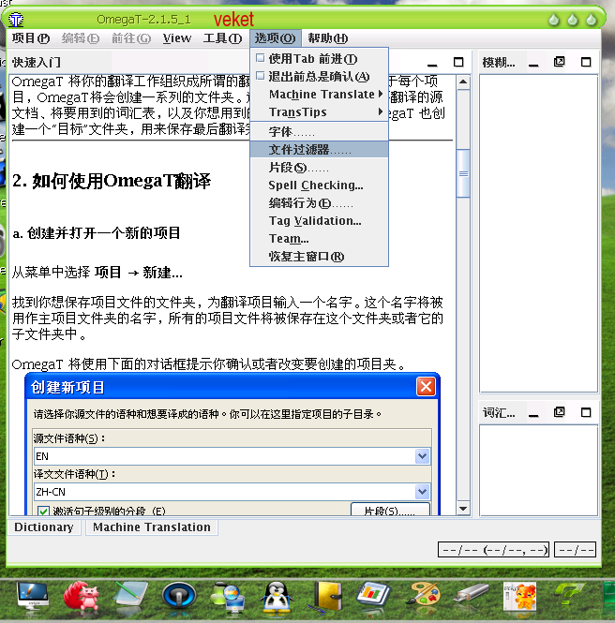
Task: Toggle 退出前总是确认 checkbox
Action: tap(260, 76)
